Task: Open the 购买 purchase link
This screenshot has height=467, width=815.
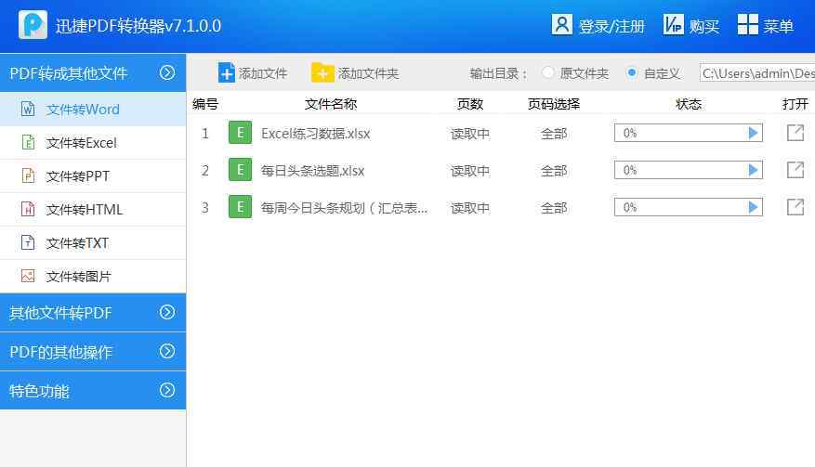Action: [704, 26]
